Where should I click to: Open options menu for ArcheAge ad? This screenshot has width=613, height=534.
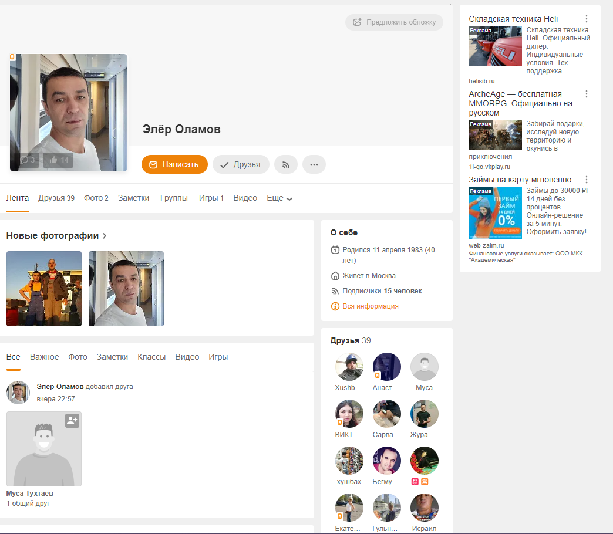(x=586, y=94)
